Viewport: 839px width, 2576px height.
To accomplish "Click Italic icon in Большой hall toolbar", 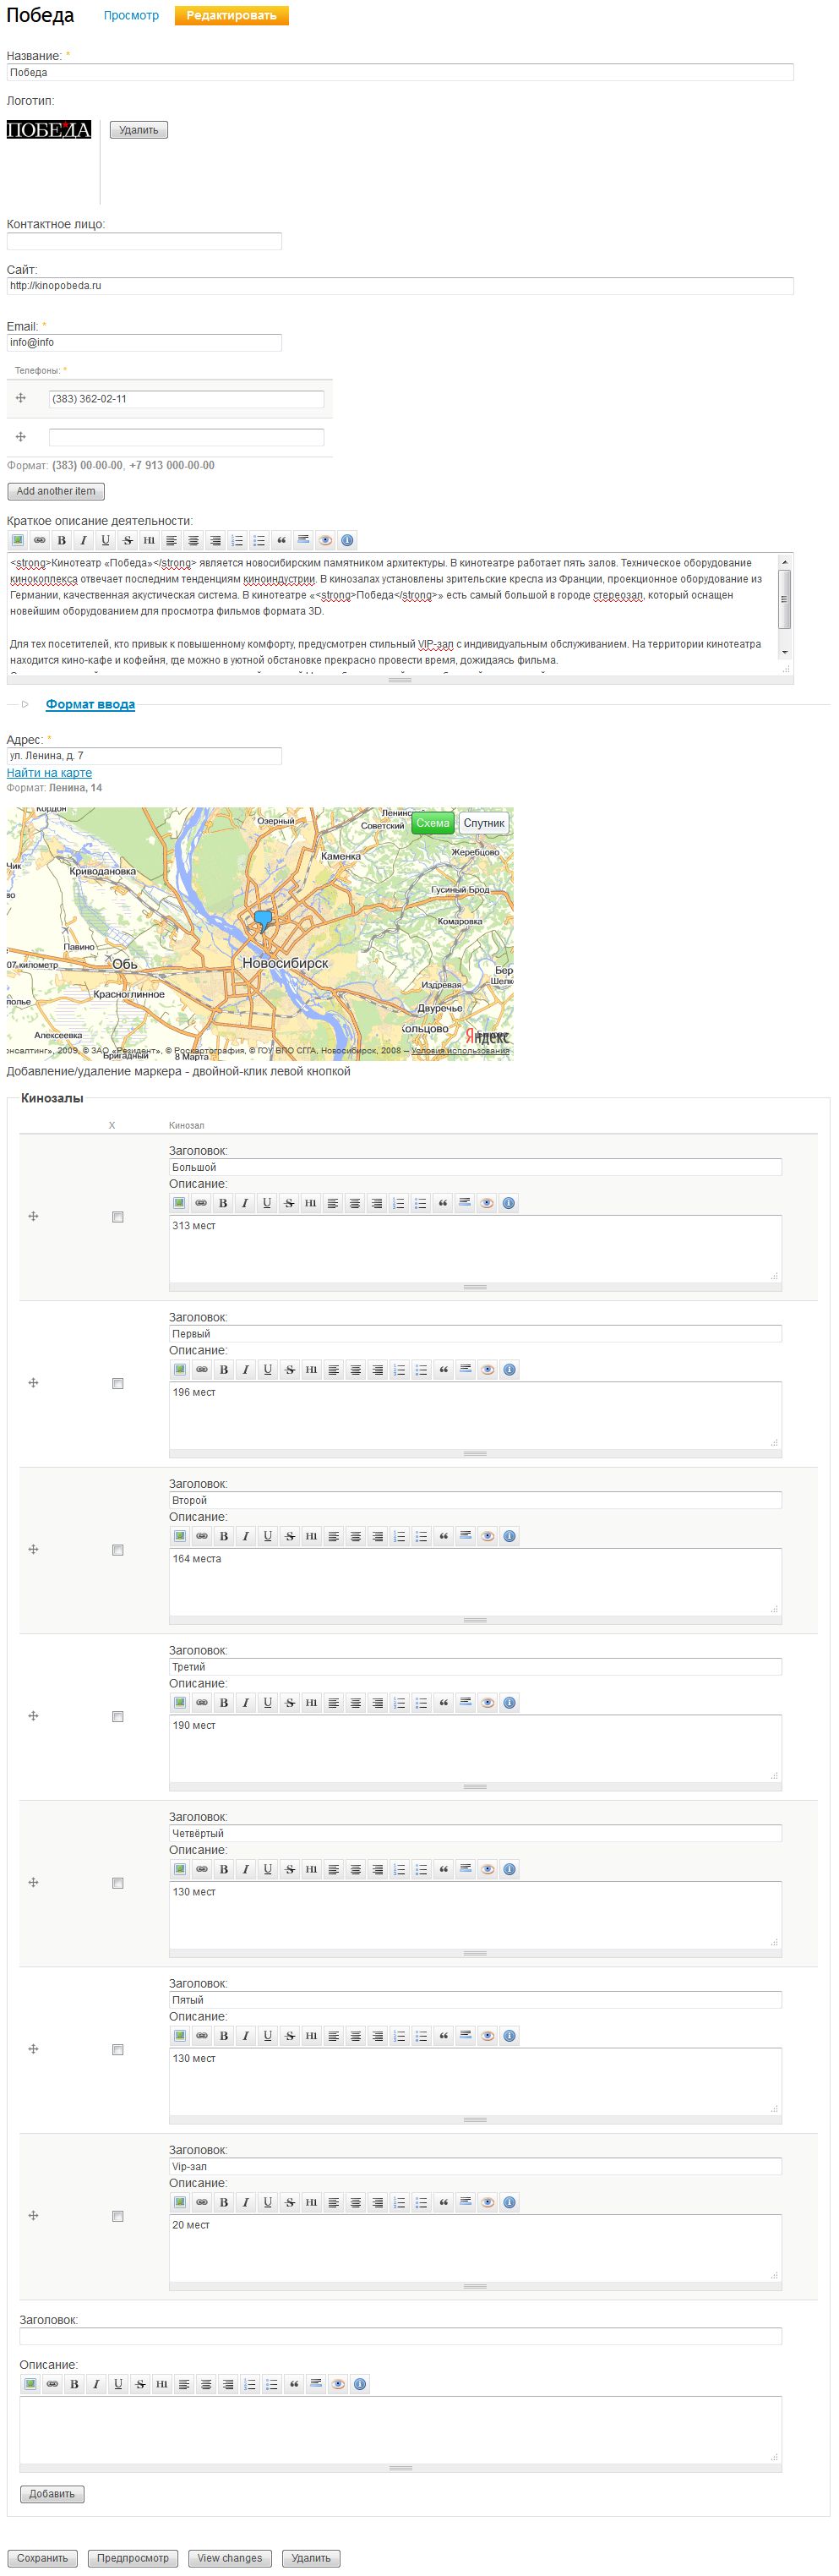I will (x=245, y=1203).
